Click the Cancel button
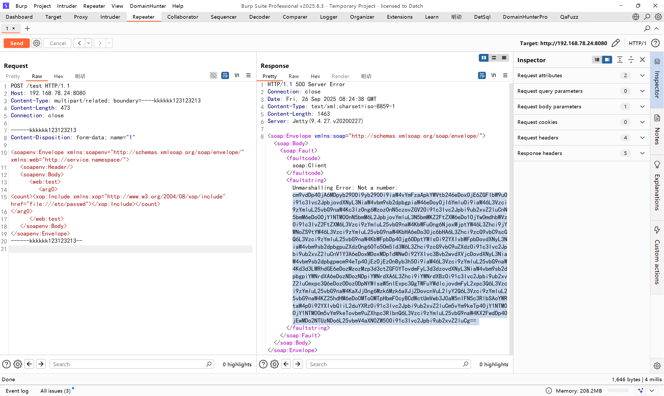664x396 pixels. click(x=57, y=43)
